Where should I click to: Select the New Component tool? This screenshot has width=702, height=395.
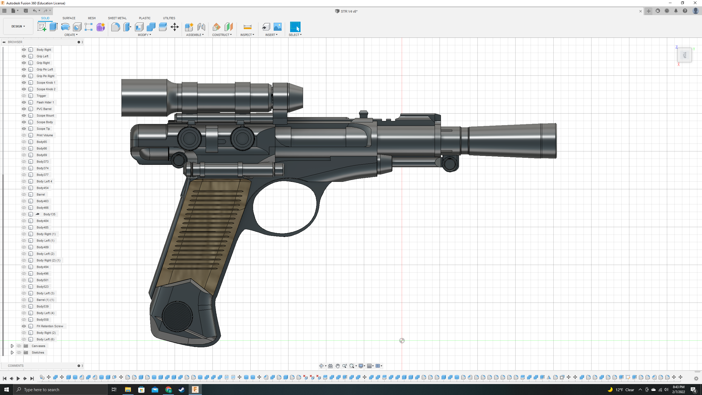click(x=189, y=27)
